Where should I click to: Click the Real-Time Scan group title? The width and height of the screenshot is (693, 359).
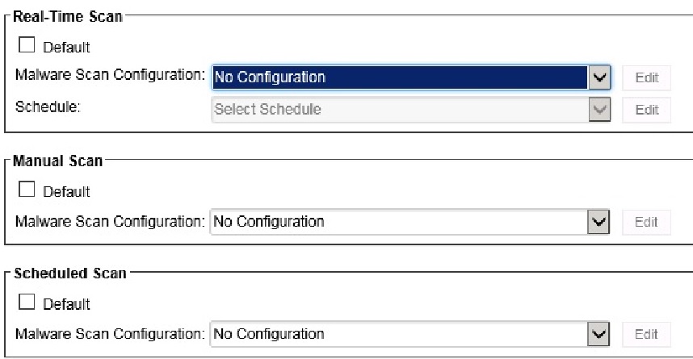point(69,18)
